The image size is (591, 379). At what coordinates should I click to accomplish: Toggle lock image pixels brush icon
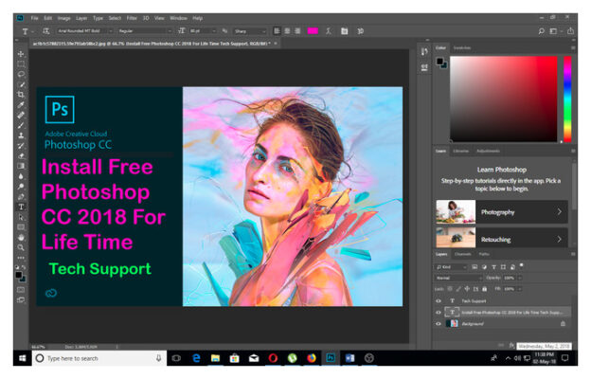tap(458, 289)
